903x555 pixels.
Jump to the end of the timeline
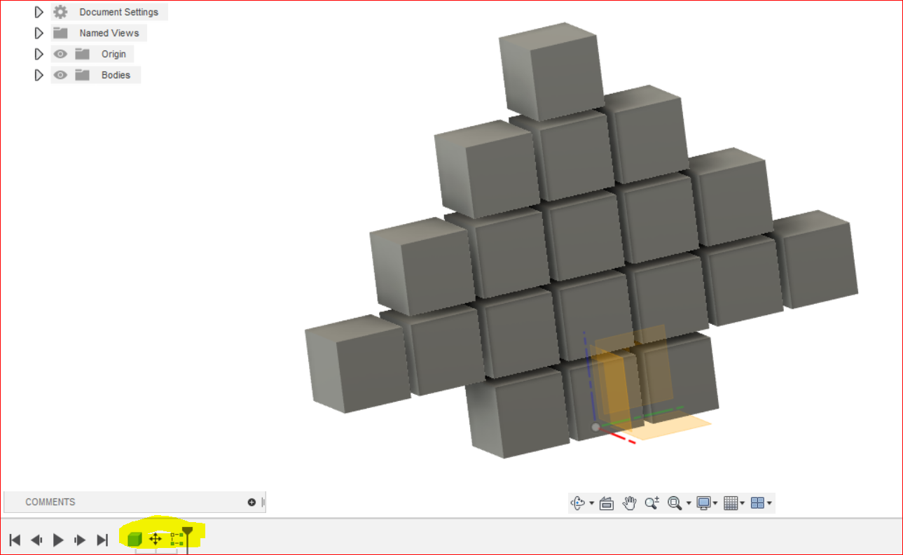pos(102,540)
